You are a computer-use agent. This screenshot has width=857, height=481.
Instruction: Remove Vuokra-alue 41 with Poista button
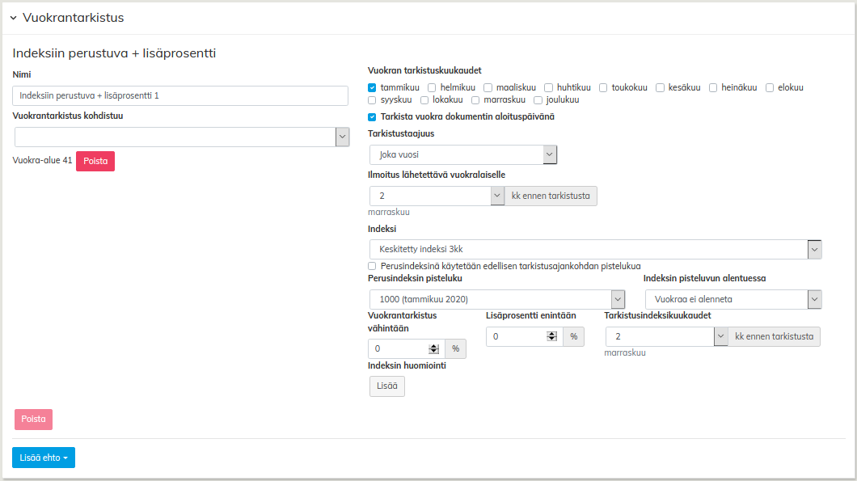pyautogui.click(x=95, y=161)
